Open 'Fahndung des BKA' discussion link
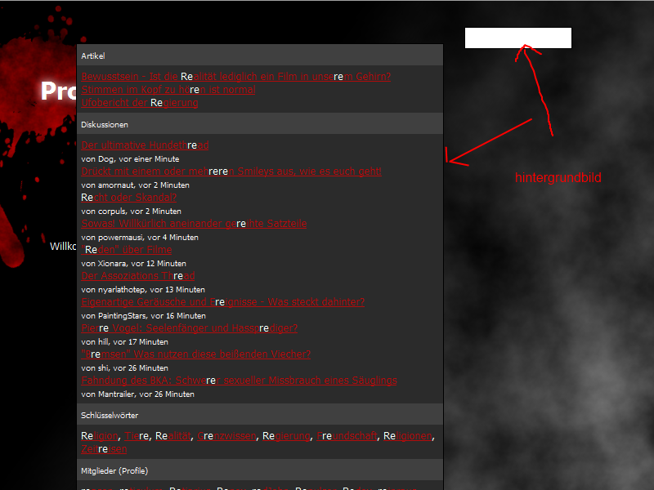Viewport: 654px width, 490px height. [x=239, y=381]
